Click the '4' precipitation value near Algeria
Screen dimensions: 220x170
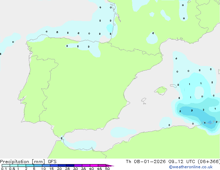click(205, 123)
